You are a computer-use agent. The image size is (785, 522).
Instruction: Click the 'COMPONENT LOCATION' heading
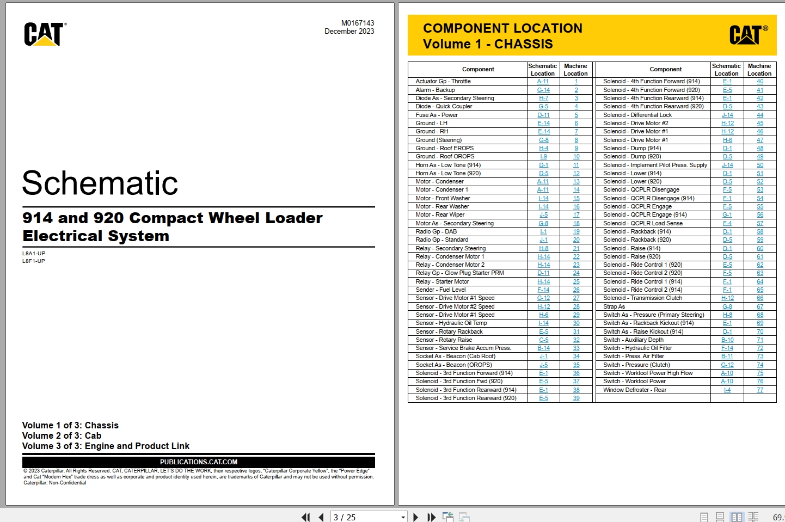[502, 28]
